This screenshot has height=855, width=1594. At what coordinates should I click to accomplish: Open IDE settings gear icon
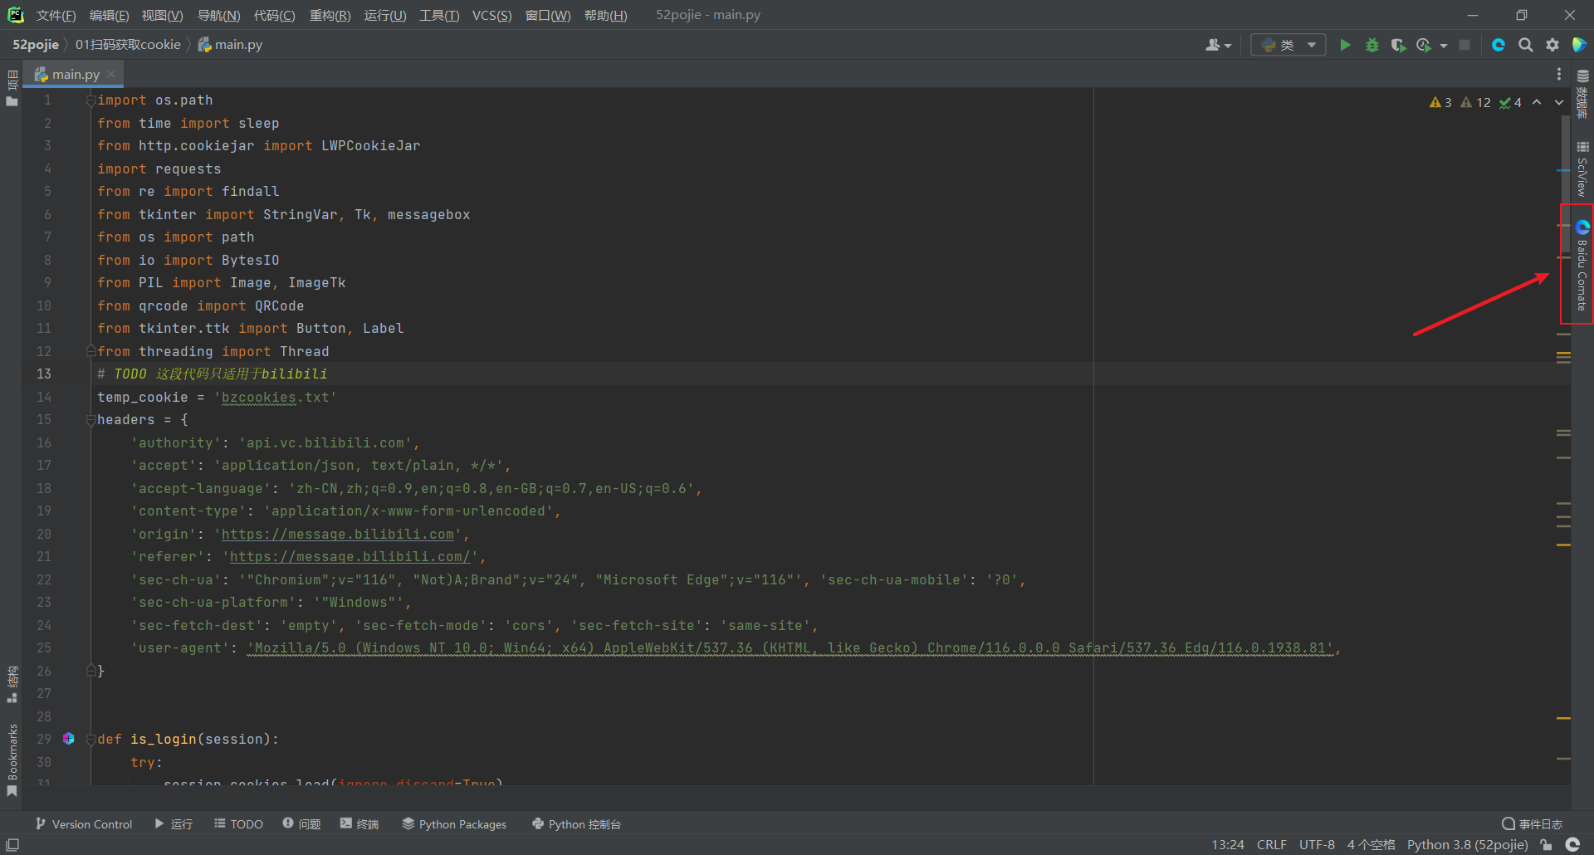tap(1552, 45)
